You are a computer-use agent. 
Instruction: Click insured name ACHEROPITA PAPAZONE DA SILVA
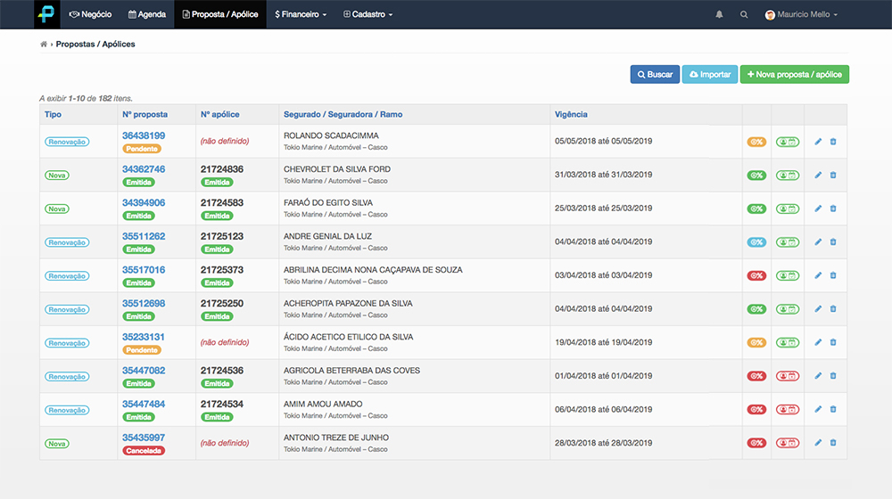[x=348, y=304]
